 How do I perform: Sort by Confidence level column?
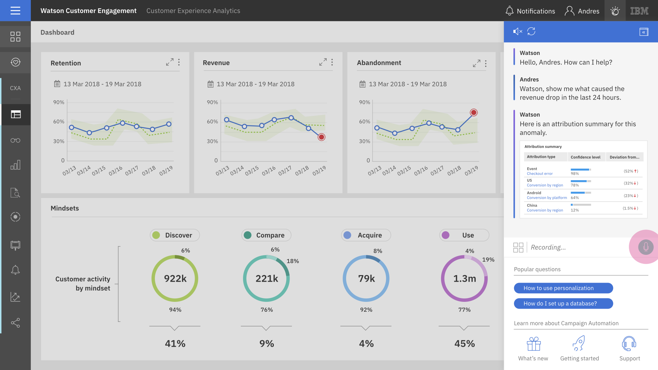coord(586,157)
